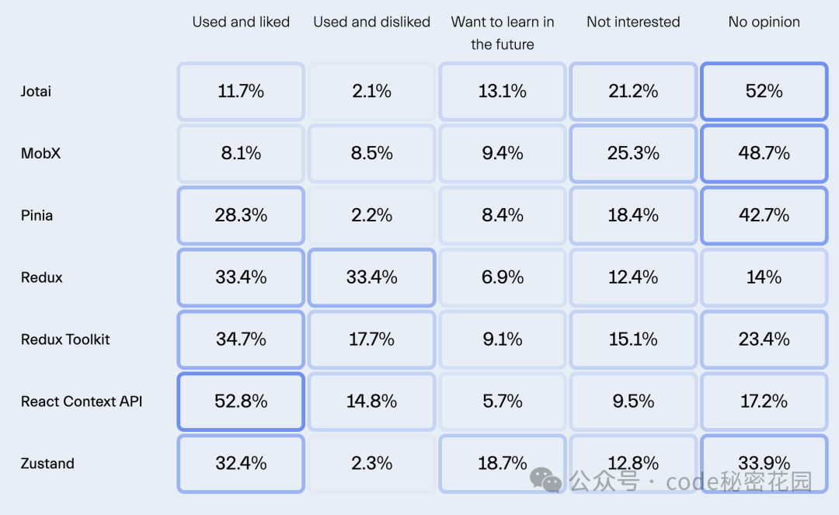Click the React Context API row label
This screenshot has height=515, width=839.
click(82, 402)
